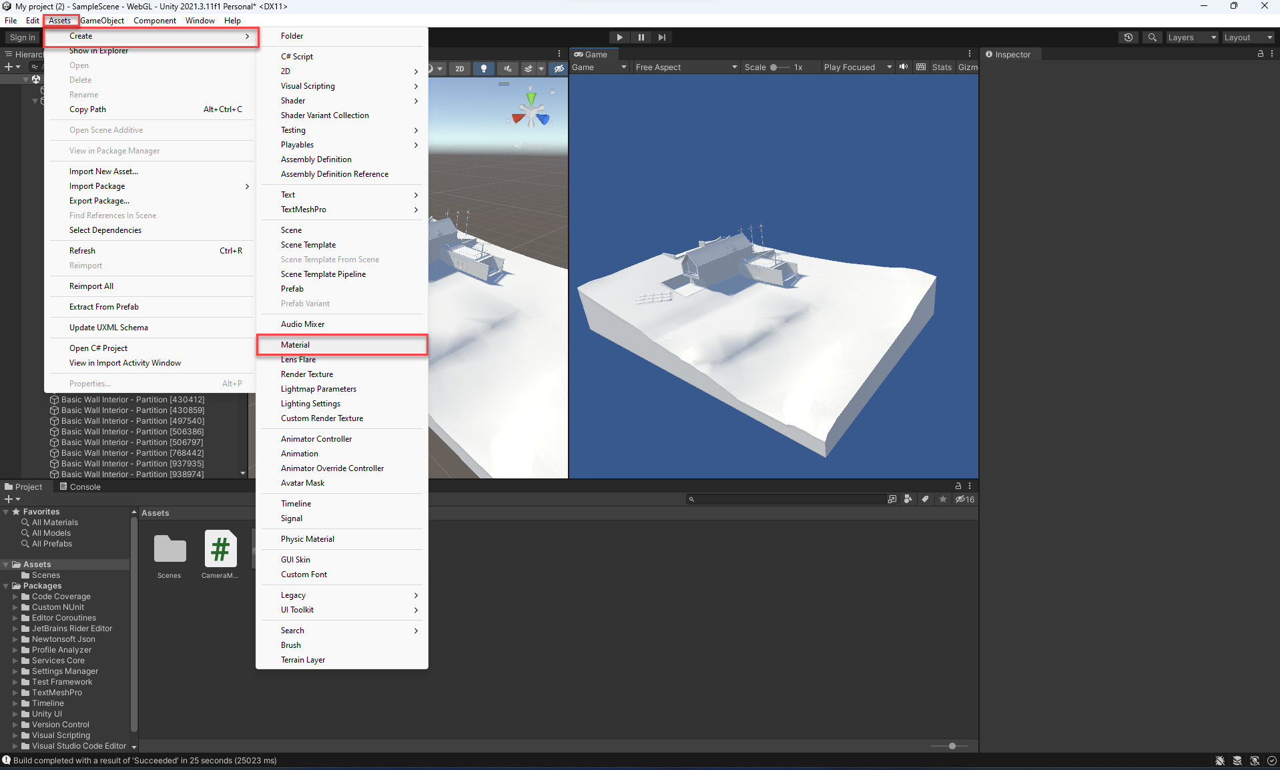This screenshot has height=770, width=1280.
Task: Toggle hidden objects count eye showing 16
Action: (x=964, y=499)
